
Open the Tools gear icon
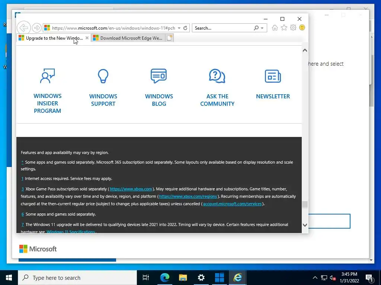(293, 27)
